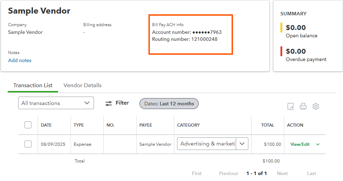Screen dimensions: 343x181
Task: Sort by the TOTAL column header
Action: (268, 125)
